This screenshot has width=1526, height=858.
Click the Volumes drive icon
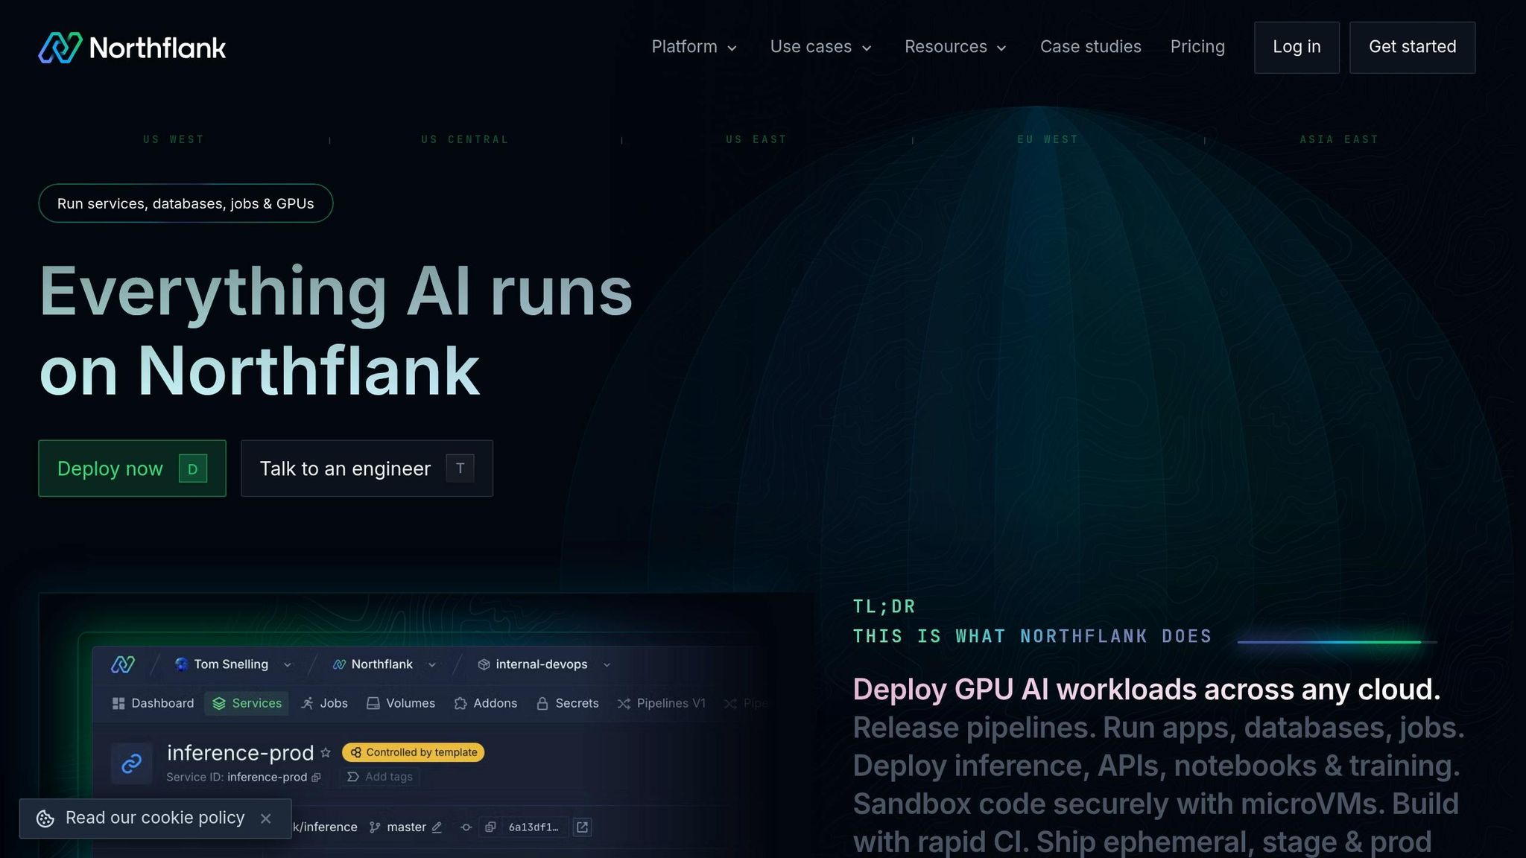click(373, 703)
